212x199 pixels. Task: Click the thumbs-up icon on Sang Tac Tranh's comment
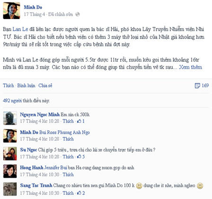79,193
